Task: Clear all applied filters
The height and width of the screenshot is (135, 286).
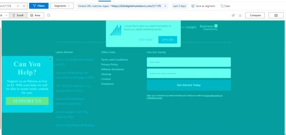Action: [x=226, y=6]
